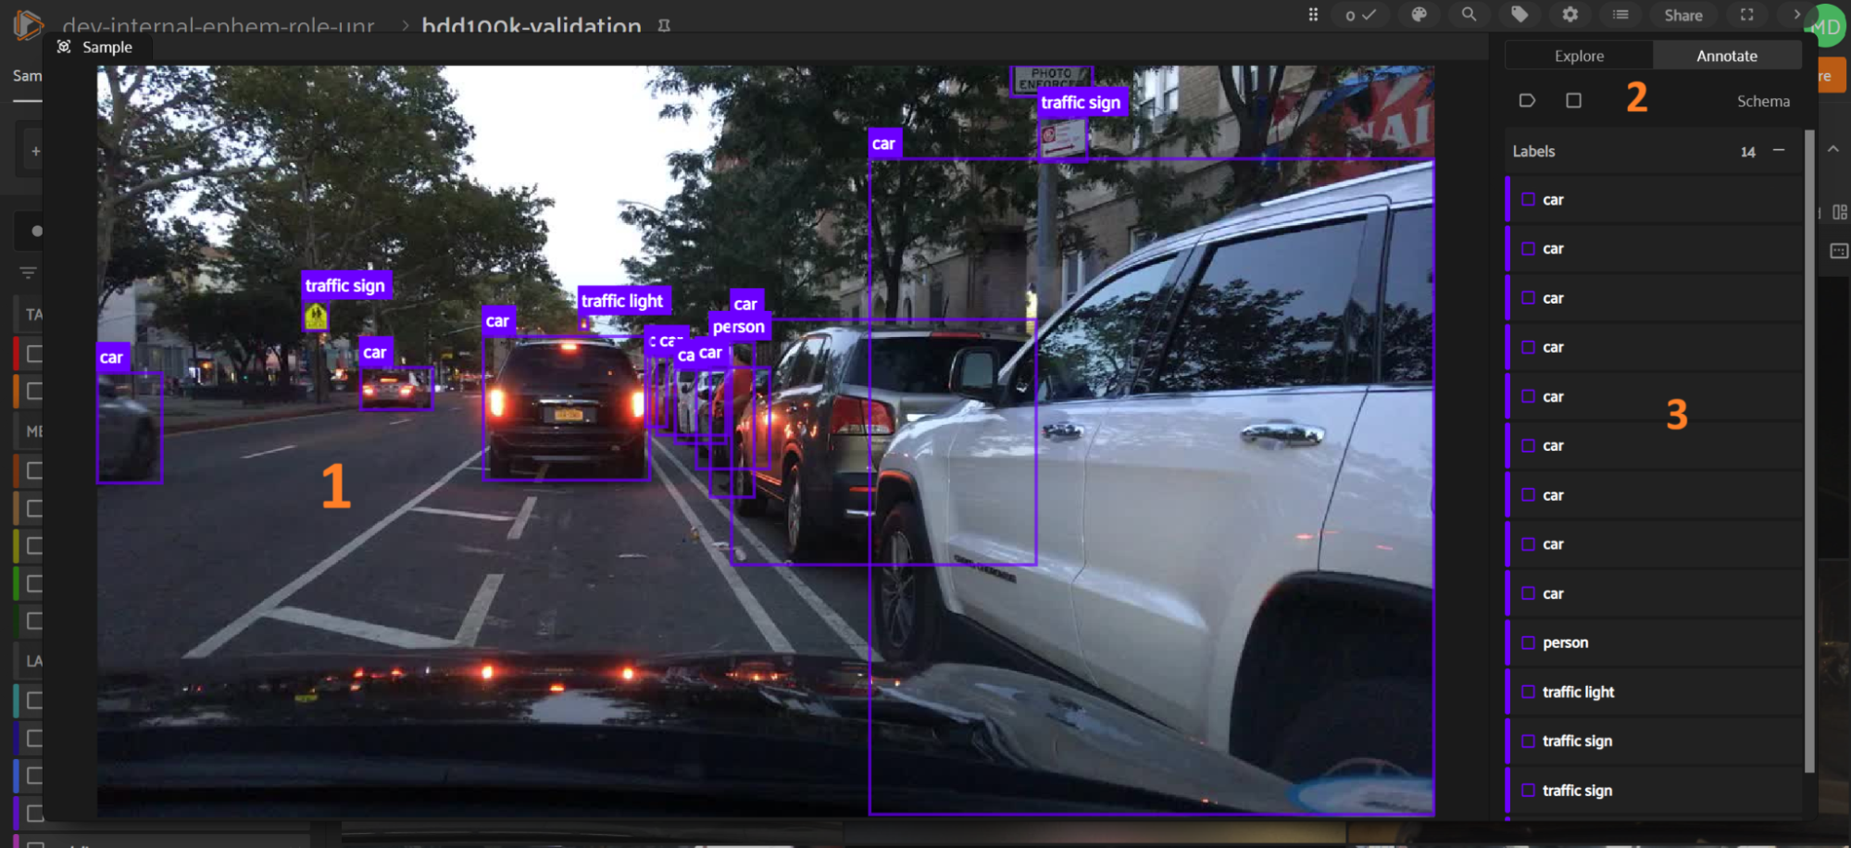Open the color scheme palette icon
Image resolution: width=1851 pixels, height=848 pixels.
click(x=1419, y=15)
